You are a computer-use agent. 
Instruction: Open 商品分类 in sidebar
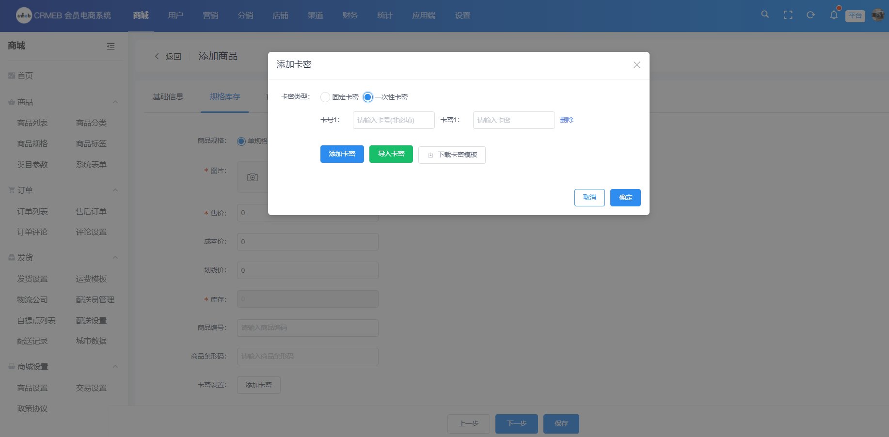91,123
